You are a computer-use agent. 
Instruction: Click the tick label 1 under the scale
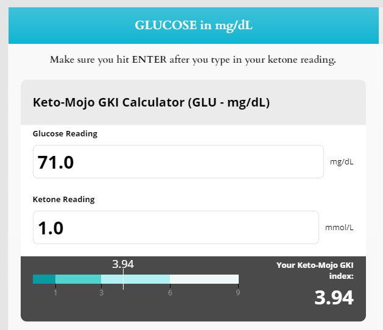[55, 292]
